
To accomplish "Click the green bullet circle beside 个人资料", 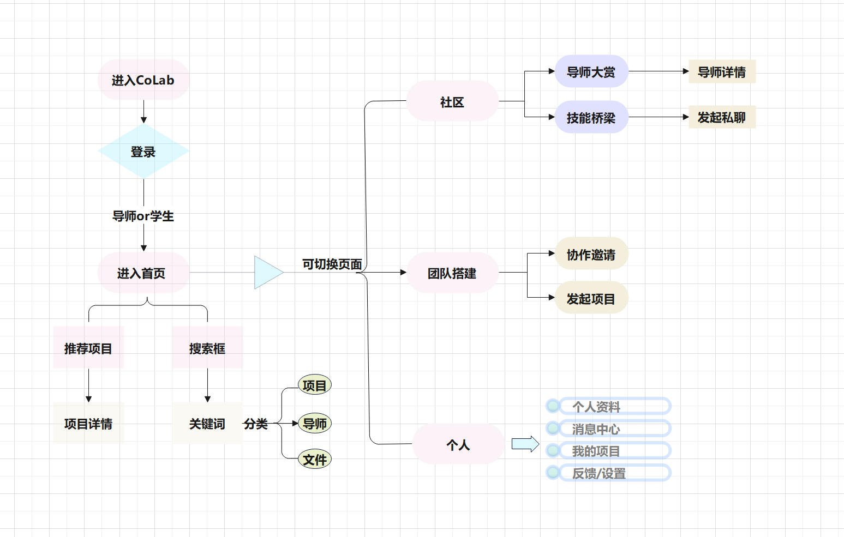I will [x=553, y=406].
